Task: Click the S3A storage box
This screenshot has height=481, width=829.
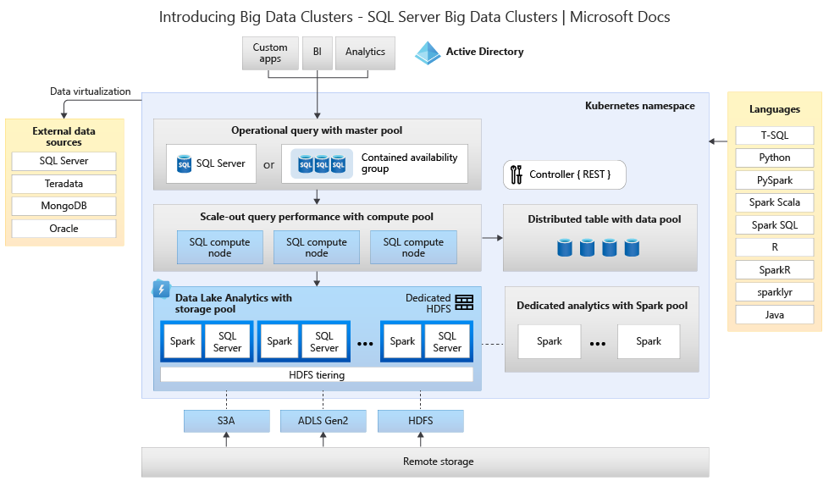Action: pyautogui.click(x=227, y=421)
